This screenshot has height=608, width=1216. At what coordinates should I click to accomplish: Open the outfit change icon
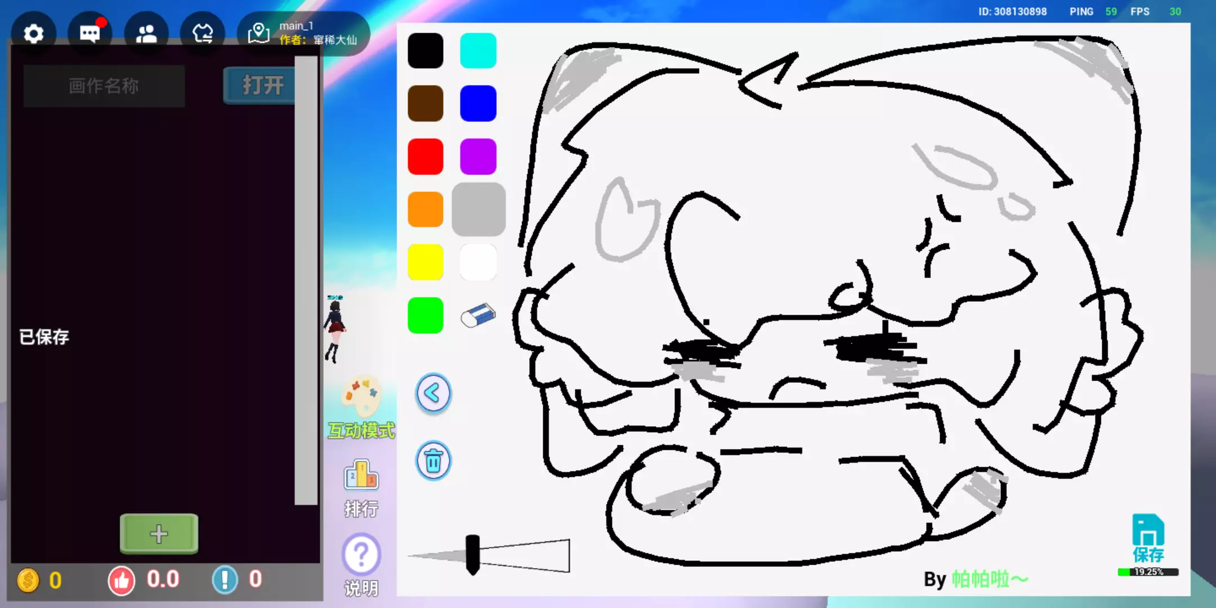203,34
